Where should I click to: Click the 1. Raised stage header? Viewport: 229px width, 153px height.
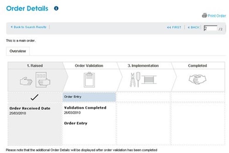35,66
